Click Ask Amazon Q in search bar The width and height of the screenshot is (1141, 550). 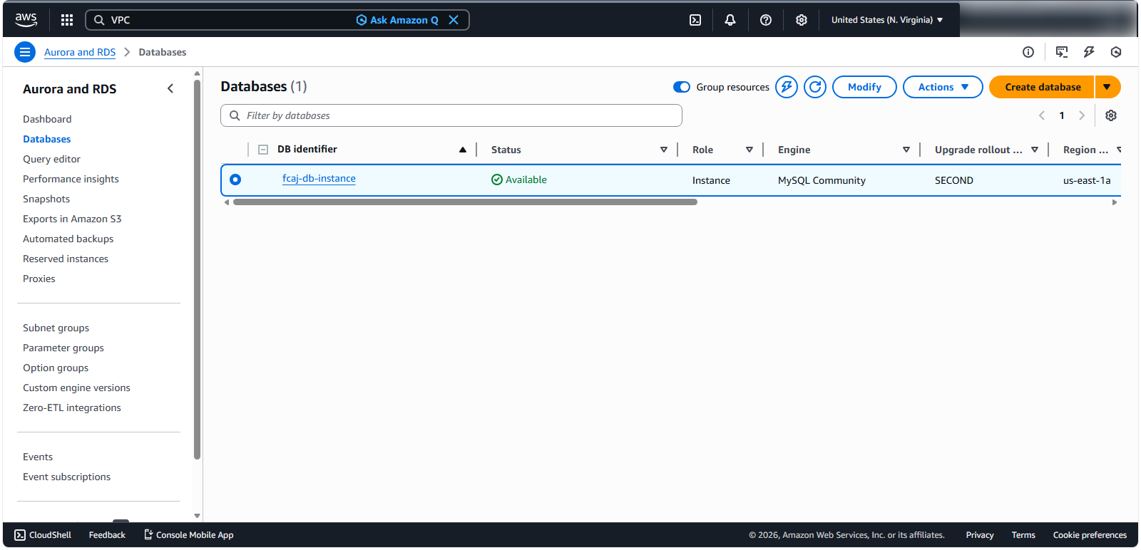(397, 20)
